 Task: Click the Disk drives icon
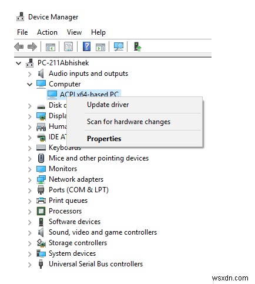coord(41,106)
